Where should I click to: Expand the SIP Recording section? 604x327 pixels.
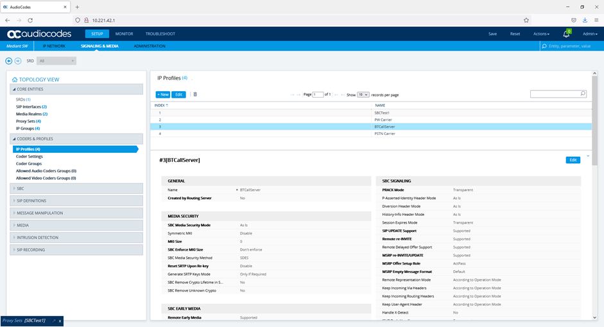pyautogui.click(x=76, y=250)
